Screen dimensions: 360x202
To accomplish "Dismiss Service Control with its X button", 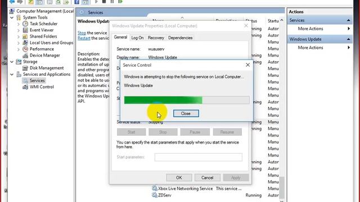I will pyautogui.click(x=247, y=65).
